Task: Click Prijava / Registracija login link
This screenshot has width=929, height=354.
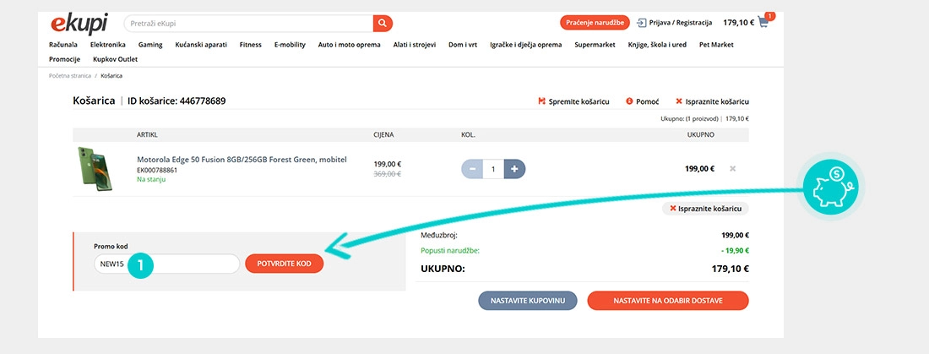Action: point(675,23)
